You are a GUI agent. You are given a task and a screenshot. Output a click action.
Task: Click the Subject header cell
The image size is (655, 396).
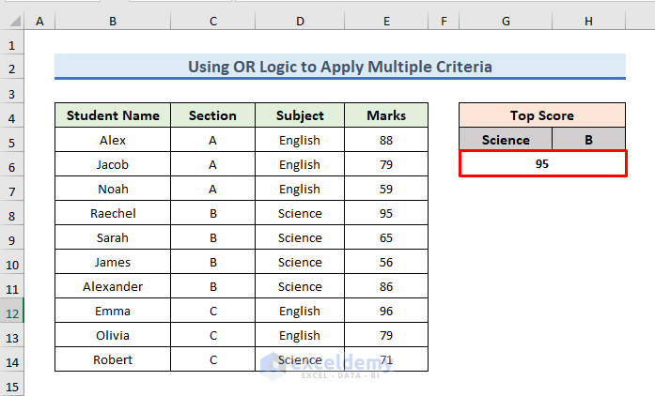pos(300,115)
